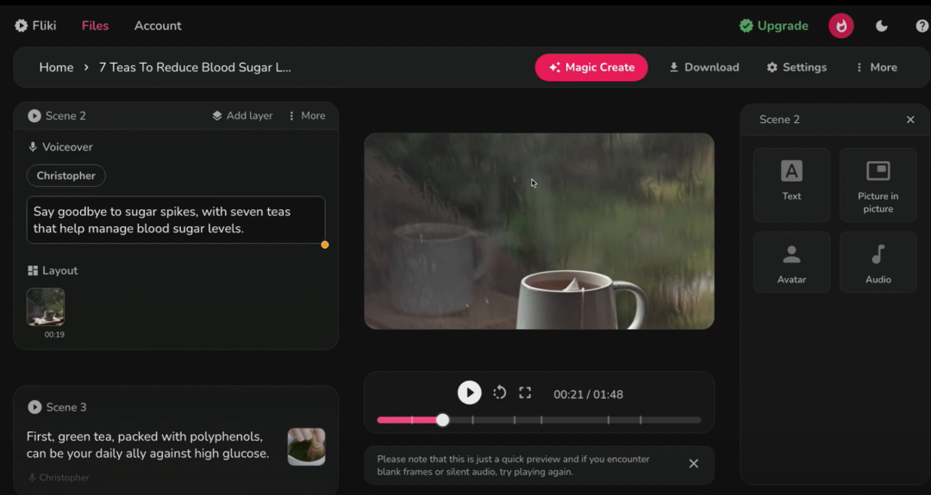Play Scene 2 from its header
The height and width of the screenshot is (495, 931).
[34, 115]
